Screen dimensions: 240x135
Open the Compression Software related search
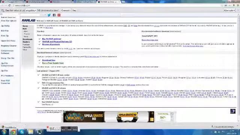point(7,52)
